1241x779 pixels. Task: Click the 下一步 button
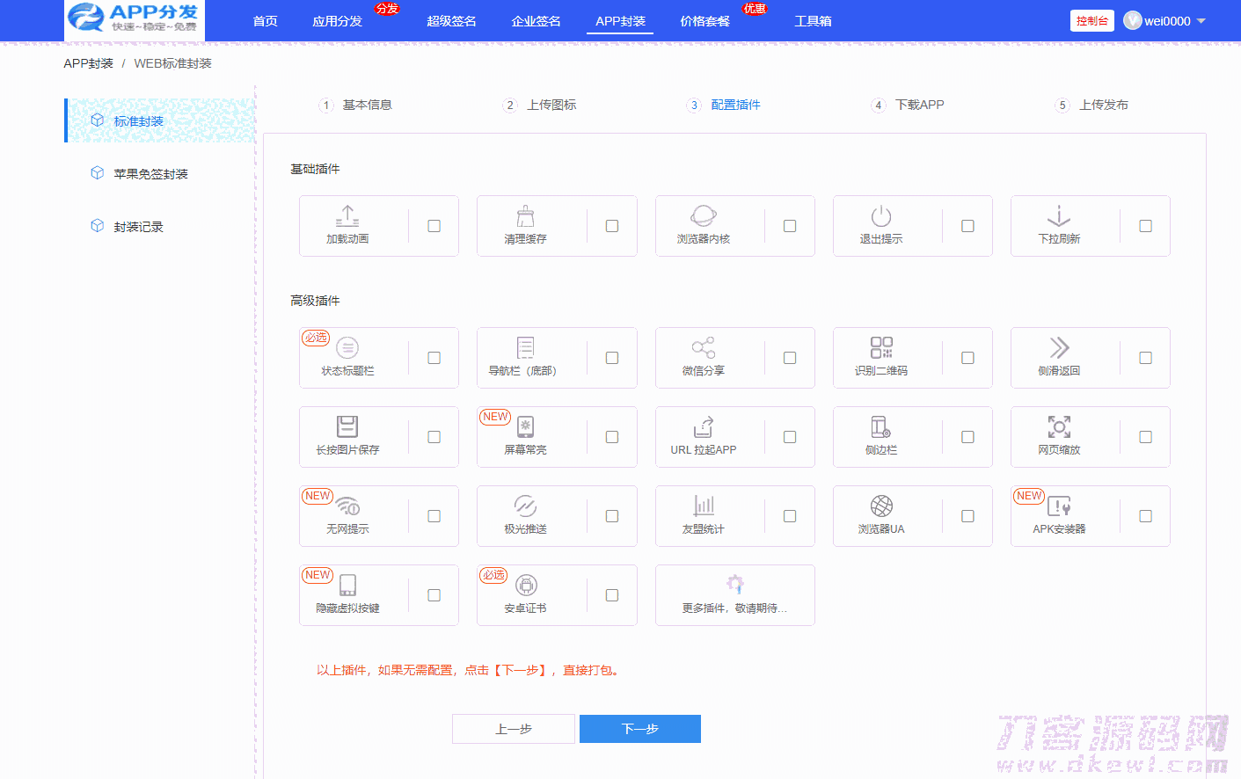pos(640,729)
